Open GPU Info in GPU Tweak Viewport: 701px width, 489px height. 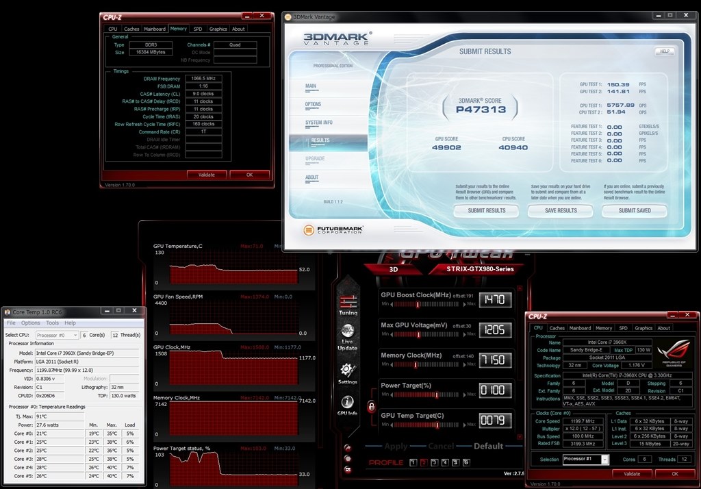(x=347, y=405)
